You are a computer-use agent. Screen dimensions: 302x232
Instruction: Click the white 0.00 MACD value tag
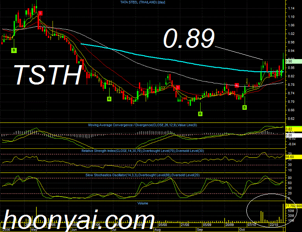tap(293, 135)
